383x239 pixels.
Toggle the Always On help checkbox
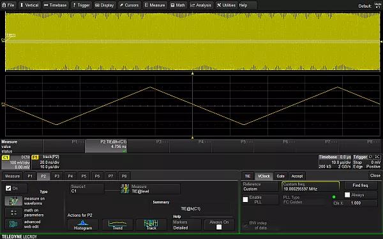tap(219, 227)
